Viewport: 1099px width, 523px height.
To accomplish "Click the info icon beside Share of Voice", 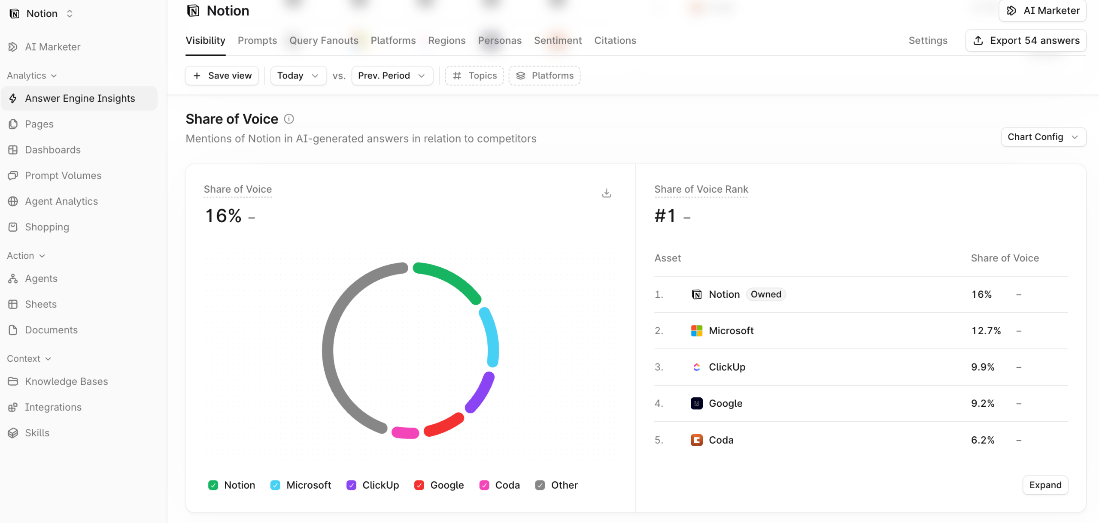I will coord(289,119).
